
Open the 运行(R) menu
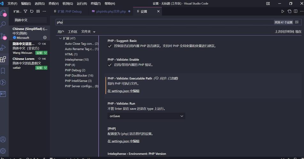(x=82, y=3)
